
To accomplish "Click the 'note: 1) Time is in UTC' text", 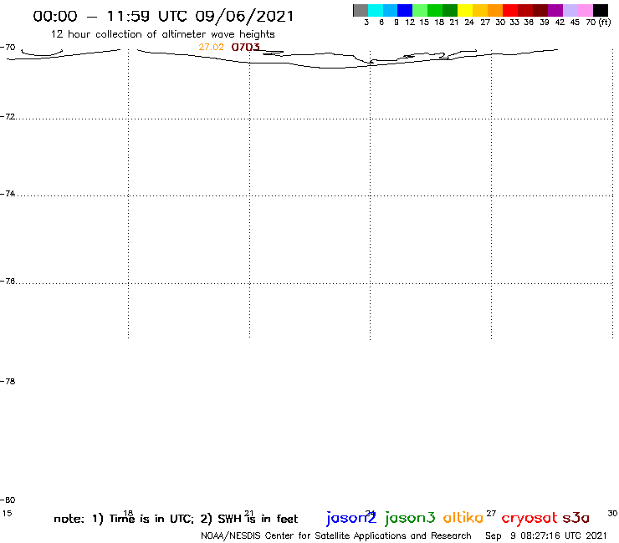I will tap(124, 519).
